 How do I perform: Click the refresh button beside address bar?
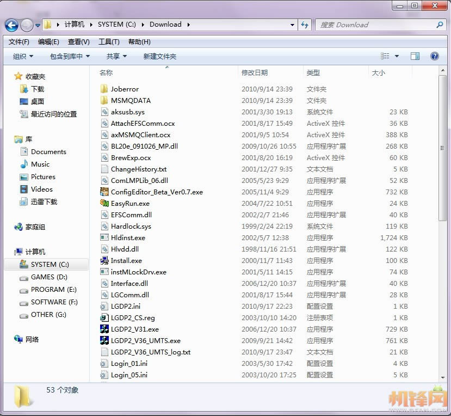305,25
